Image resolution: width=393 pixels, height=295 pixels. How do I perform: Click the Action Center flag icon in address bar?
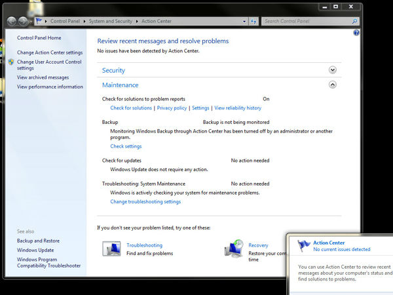[x=38, y=21]
